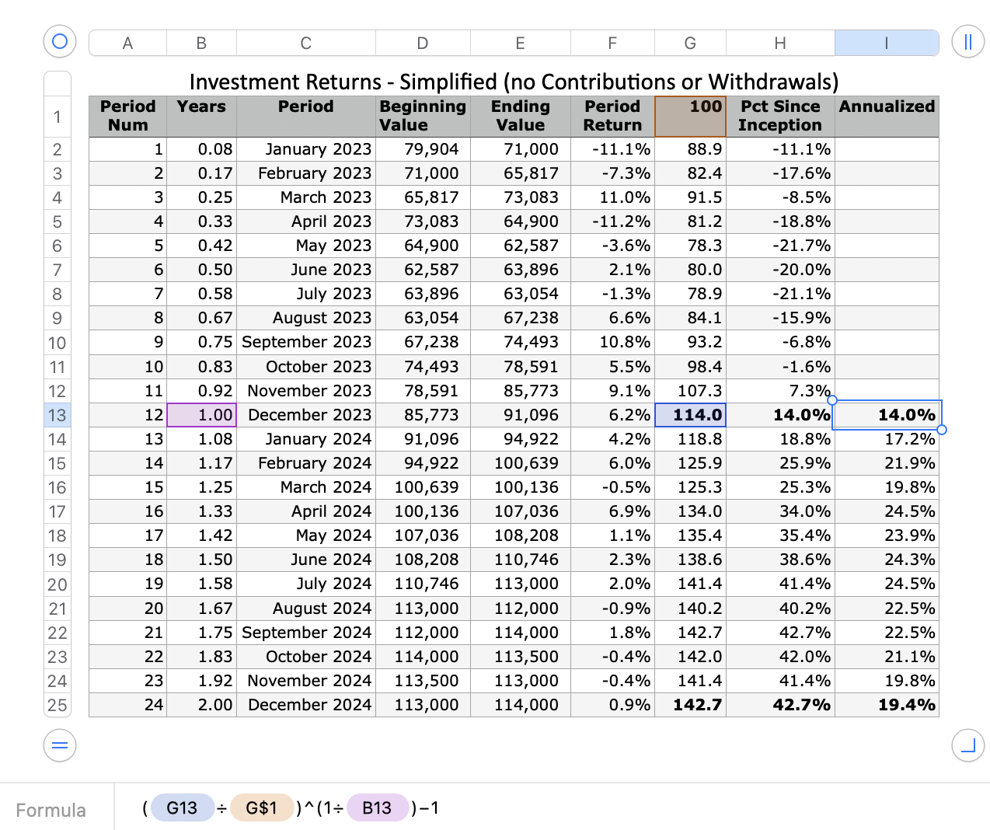Click the add-column handle at top right
Image resolution: width=990 pixels, height=830 pixels.
coord(968,41)
